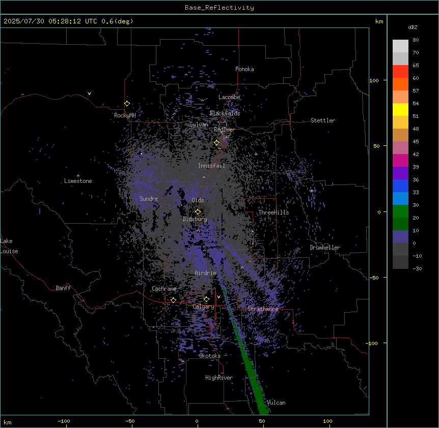The height and width of the screenshot is (428, 439).
Task: Click the yellow diamond marker above Calgary label
Action: point(206,299)
